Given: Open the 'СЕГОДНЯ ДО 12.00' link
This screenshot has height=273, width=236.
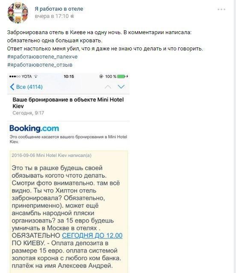Looking at the screenshot, I should (92, 235).
